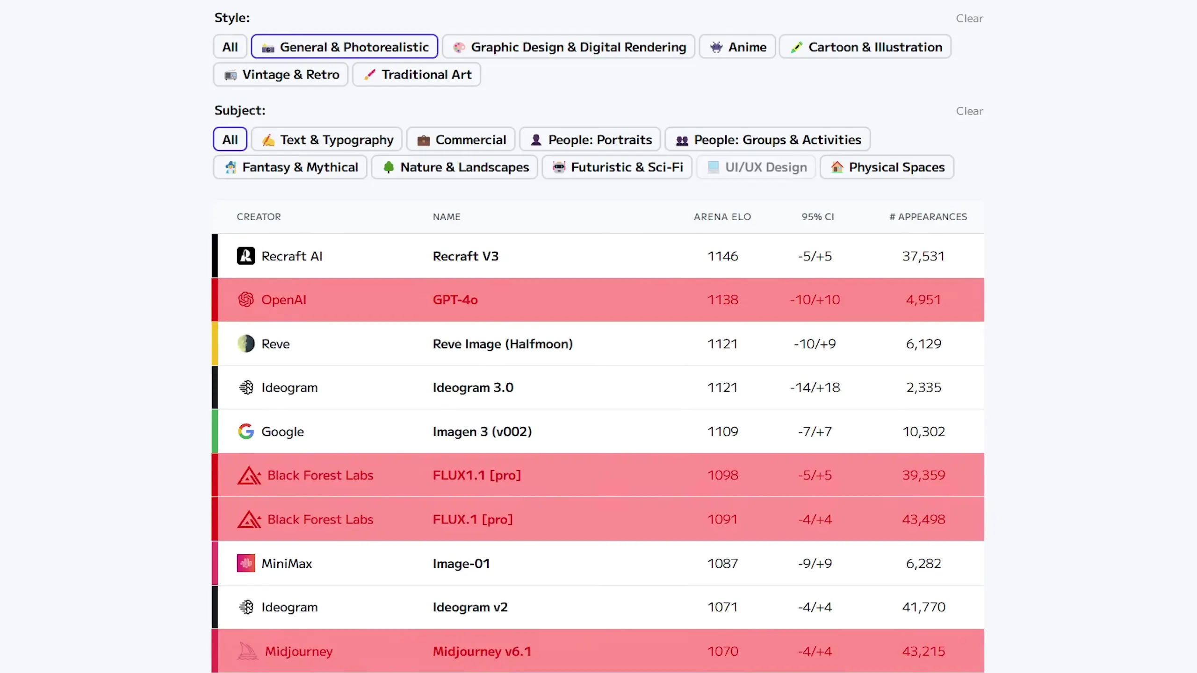Click the Reve half-moon logo icon

click(246, 344)
